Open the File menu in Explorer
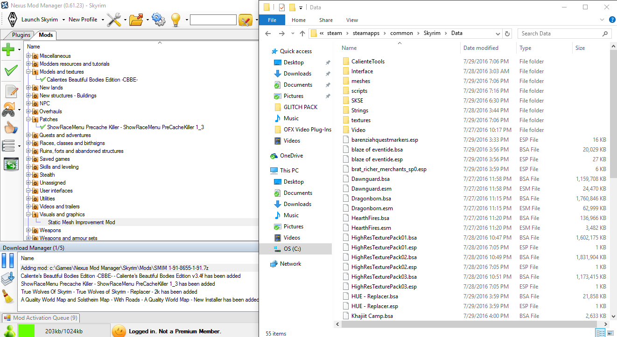617x337 pixels. click(x=272, y=20)
